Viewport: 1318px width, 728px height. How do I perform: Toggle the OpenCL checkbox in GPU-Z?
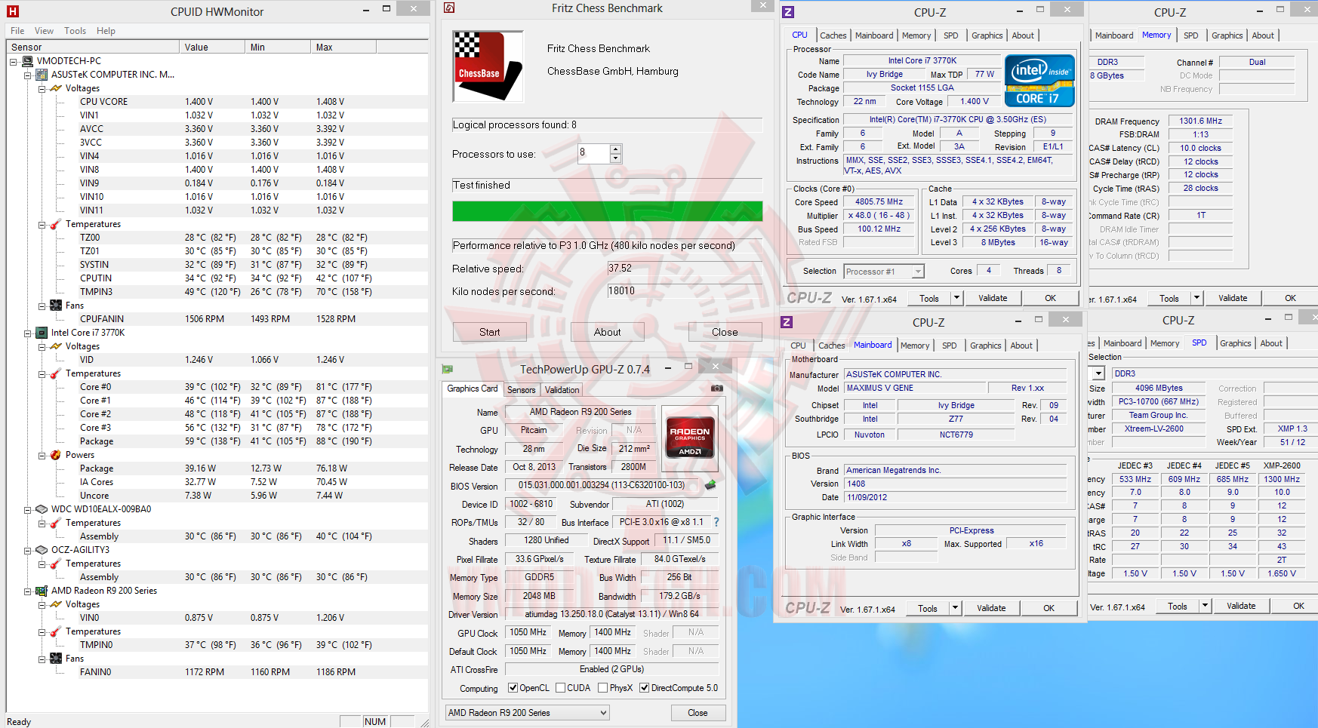click(x=513, y=688)
